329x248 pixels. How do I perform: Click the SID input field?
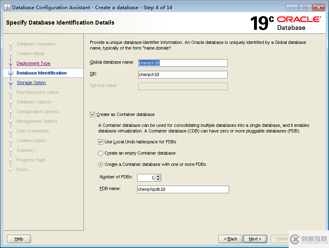coord(183,74)
